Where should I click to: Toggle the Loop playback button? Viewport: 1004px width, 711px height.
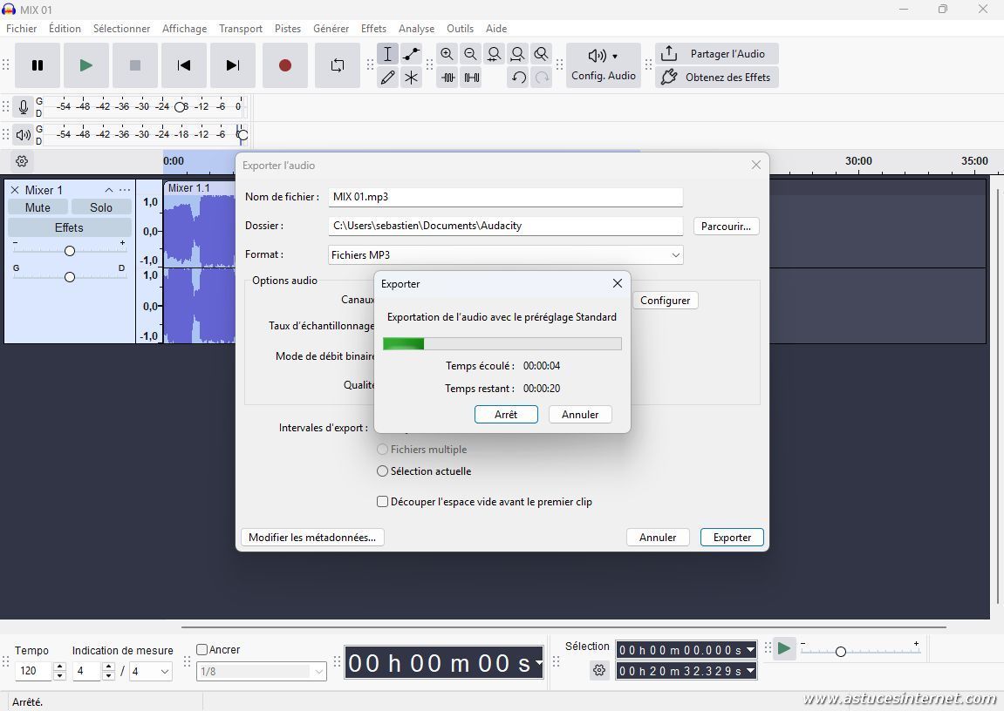pyautogui.click(x=337, y=65)
